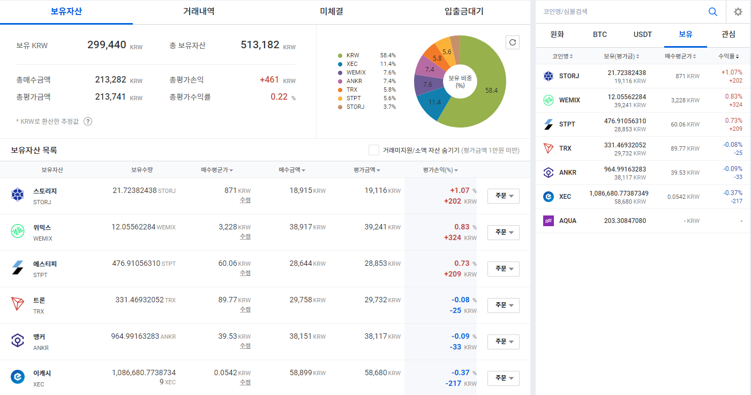This screenshot has width=751, height=395.
Task: Click 수정 link under WEMIX average price
Action: [245, 236]
